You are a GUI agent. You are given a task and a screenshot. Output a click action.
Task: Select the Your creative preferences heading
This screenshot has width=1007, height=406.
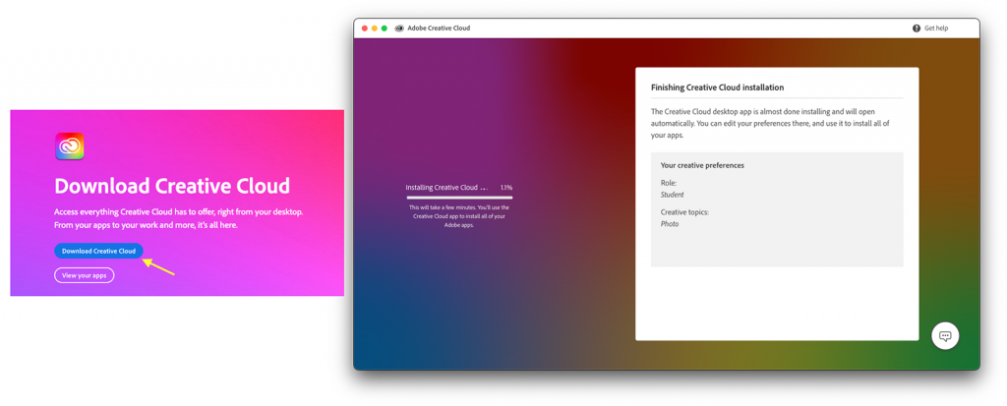(702, 165)
